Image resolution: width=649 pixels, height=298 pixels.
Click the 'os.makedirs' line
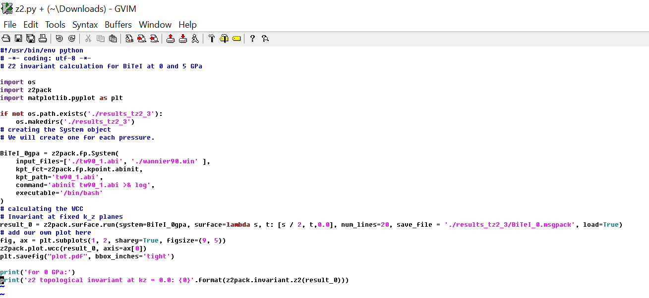pyautogui.click(x=75, y=122)
